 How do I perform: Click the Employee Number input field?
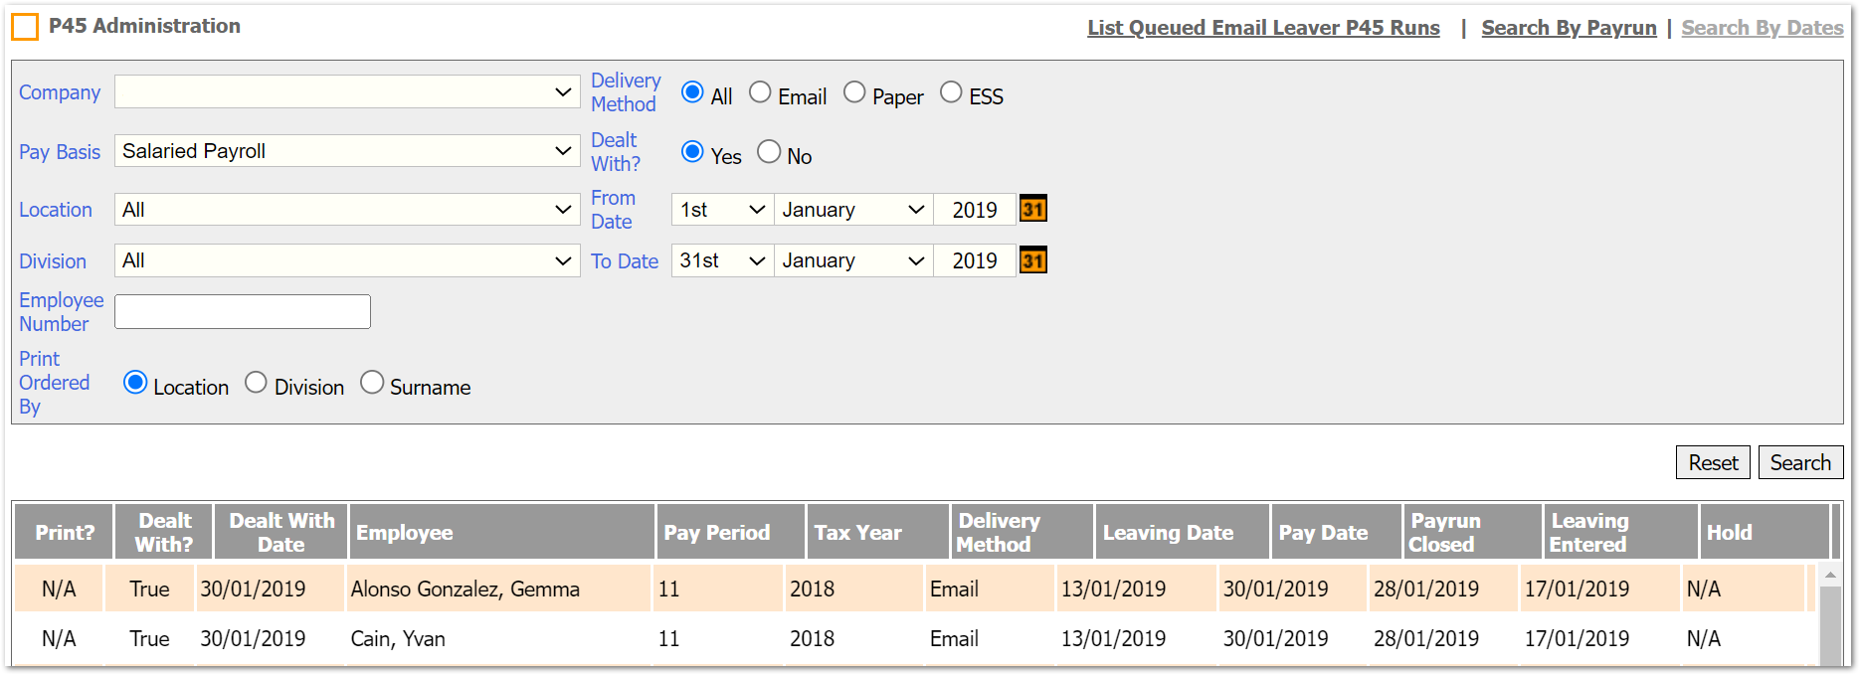[x=243, y=312]
